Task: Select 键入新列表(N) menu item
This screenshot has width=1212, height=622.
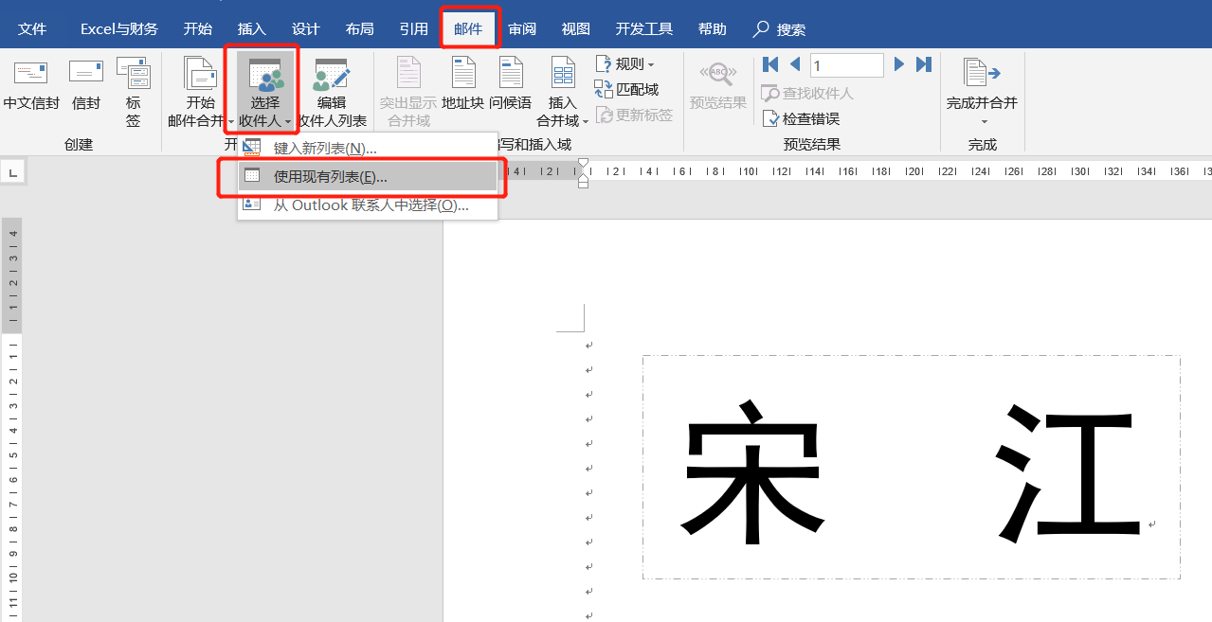Action: [368, 148]
